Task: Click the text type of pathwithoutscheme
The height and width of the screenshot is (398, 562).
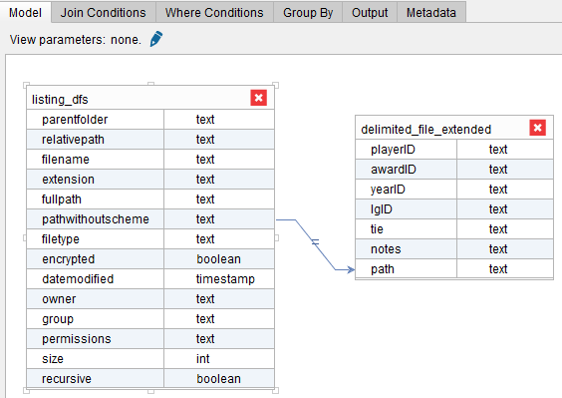Action: click(x=205, y=219)
